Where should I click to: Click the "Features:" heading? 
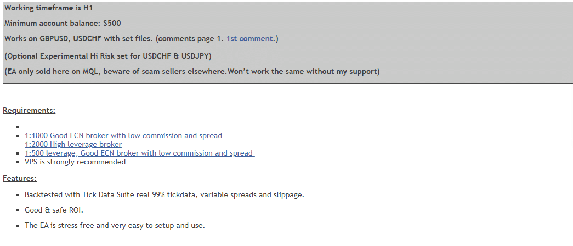tap(20, 178)
